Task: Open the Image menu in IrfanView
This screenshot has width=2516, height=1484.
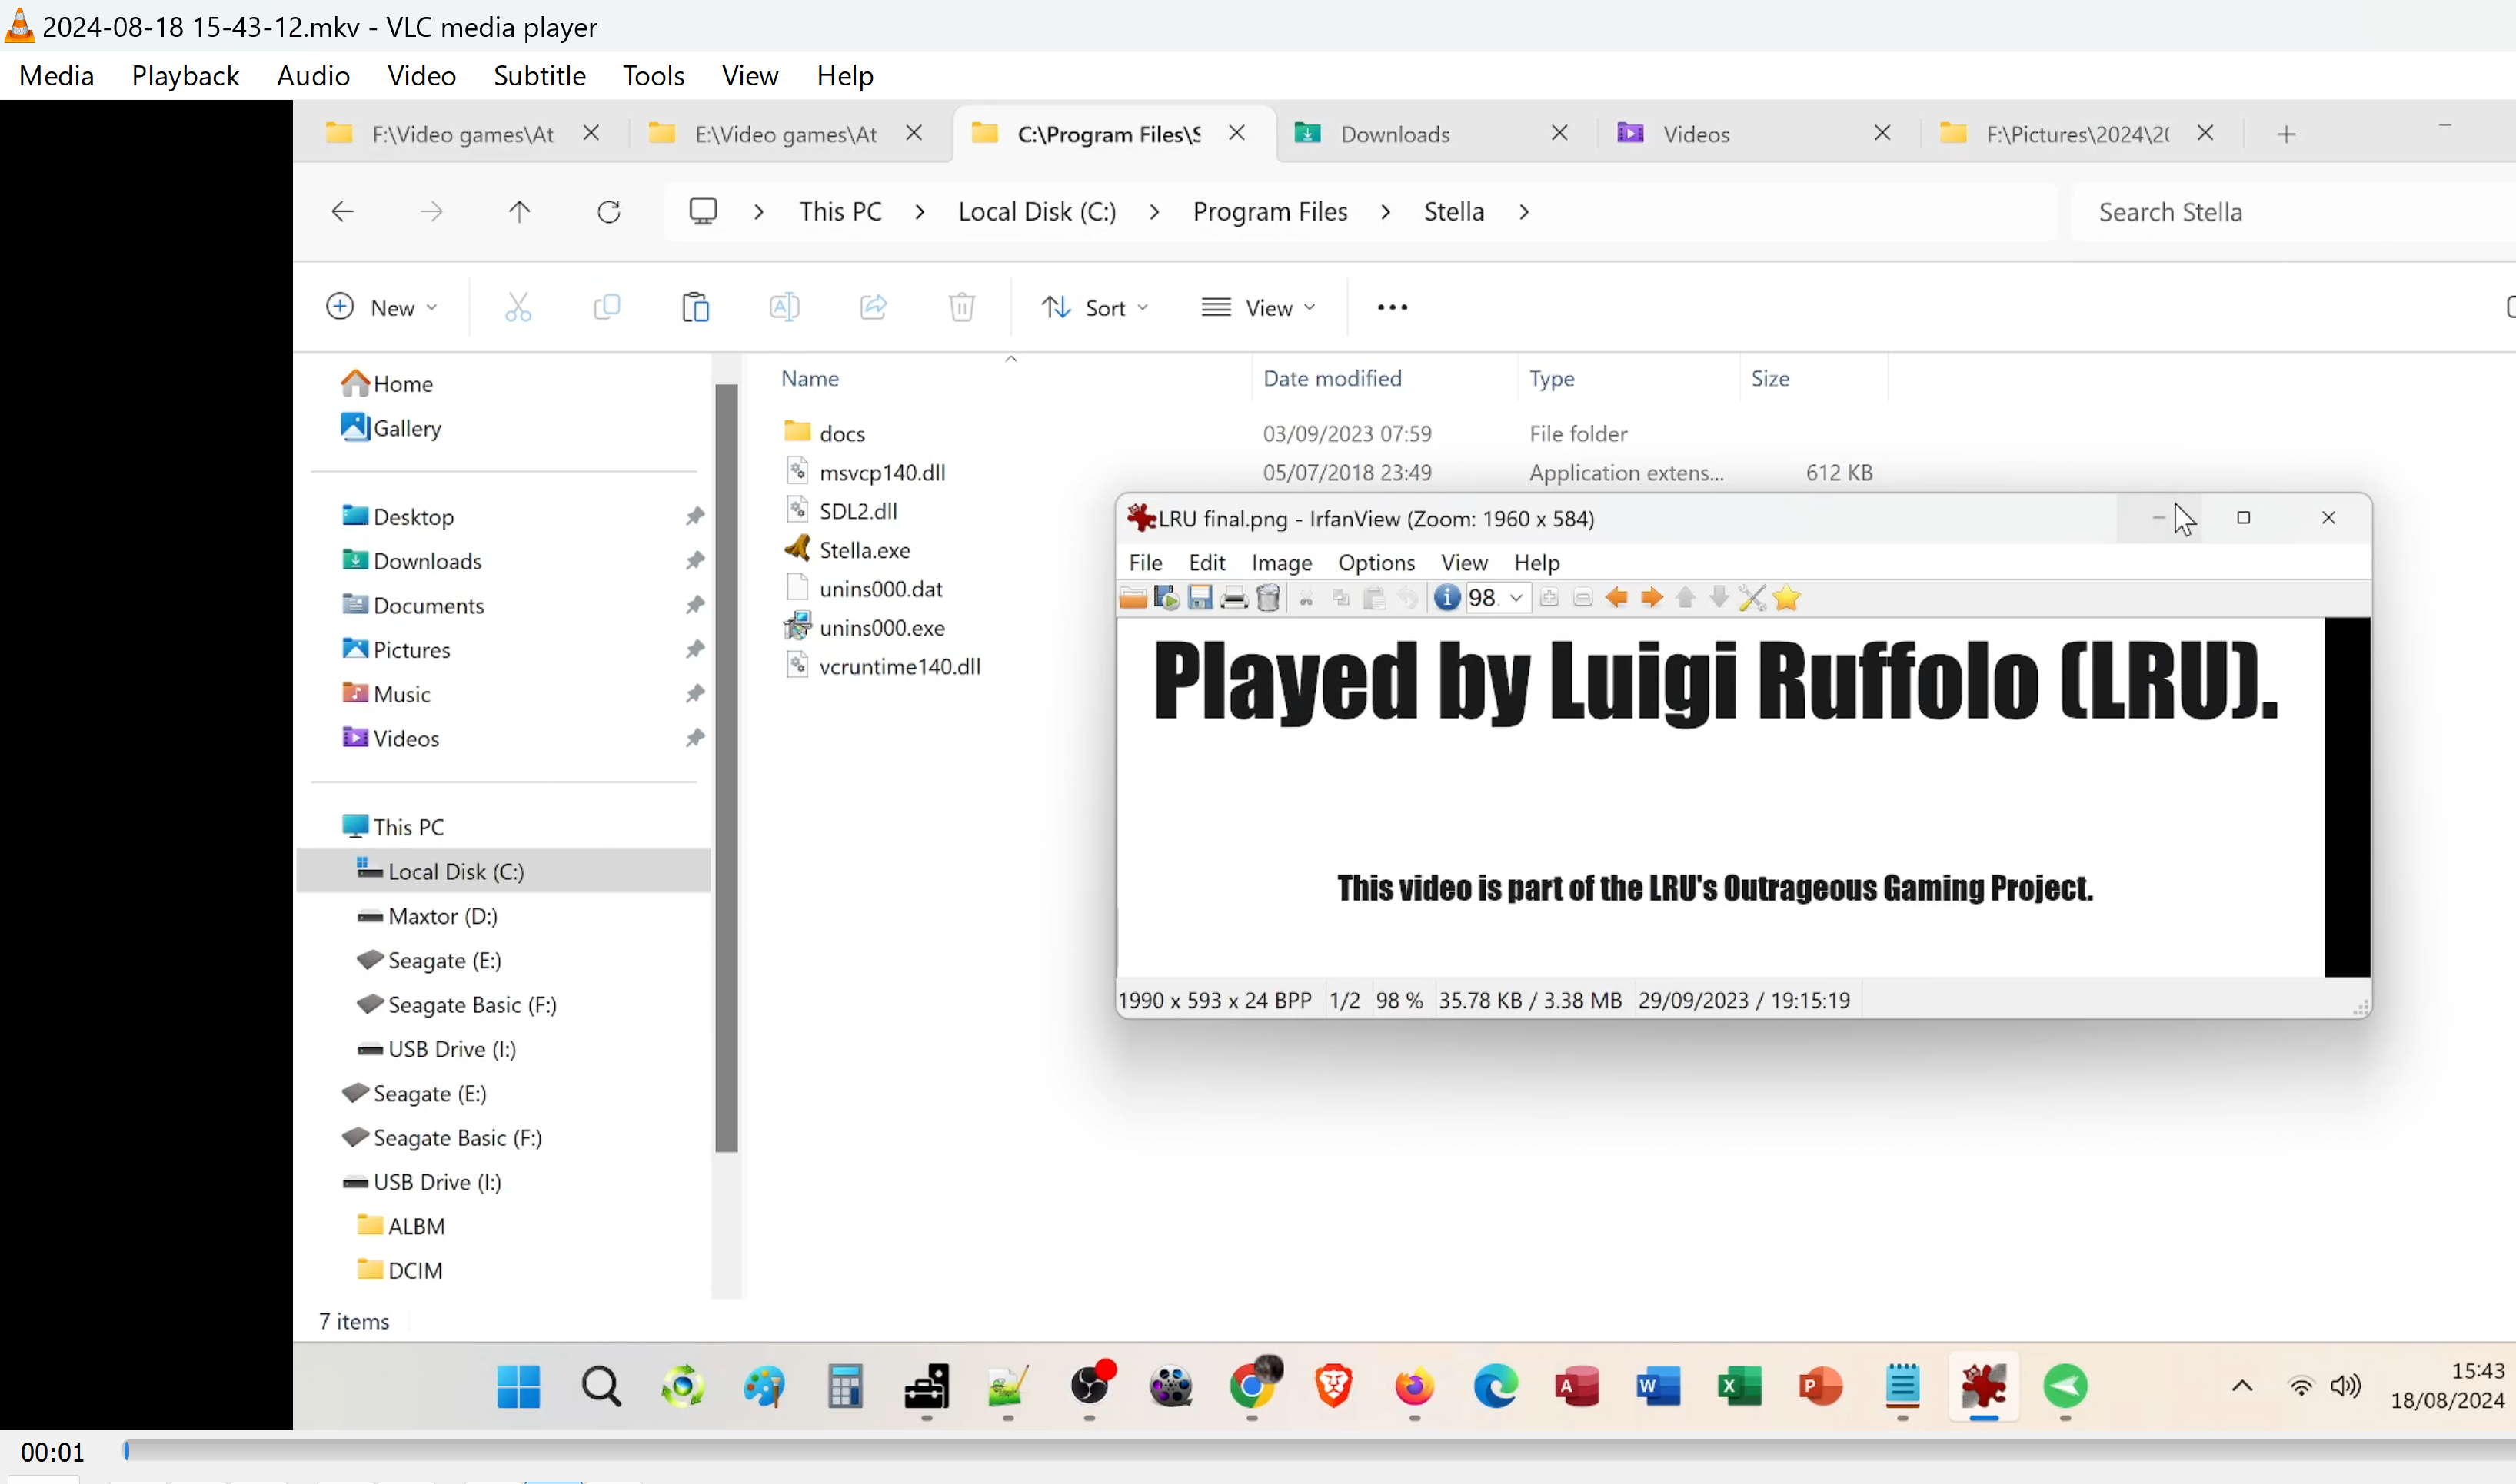Action: click(x=1280, y=563)
